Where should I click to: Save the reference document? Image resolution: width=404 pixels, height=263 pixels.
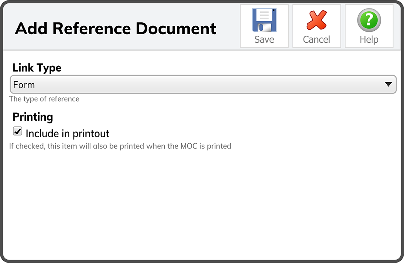pos(264,26)
